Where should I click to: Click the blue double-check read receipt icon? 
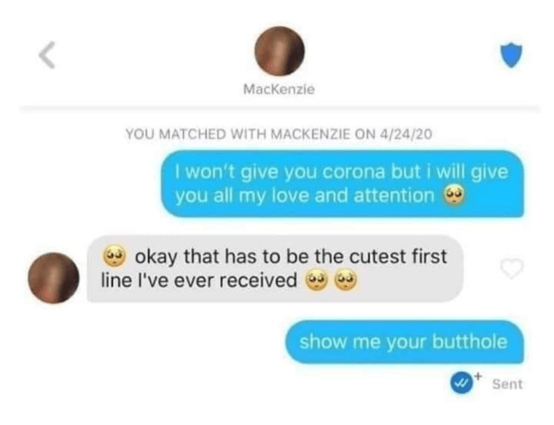[461, 383]
